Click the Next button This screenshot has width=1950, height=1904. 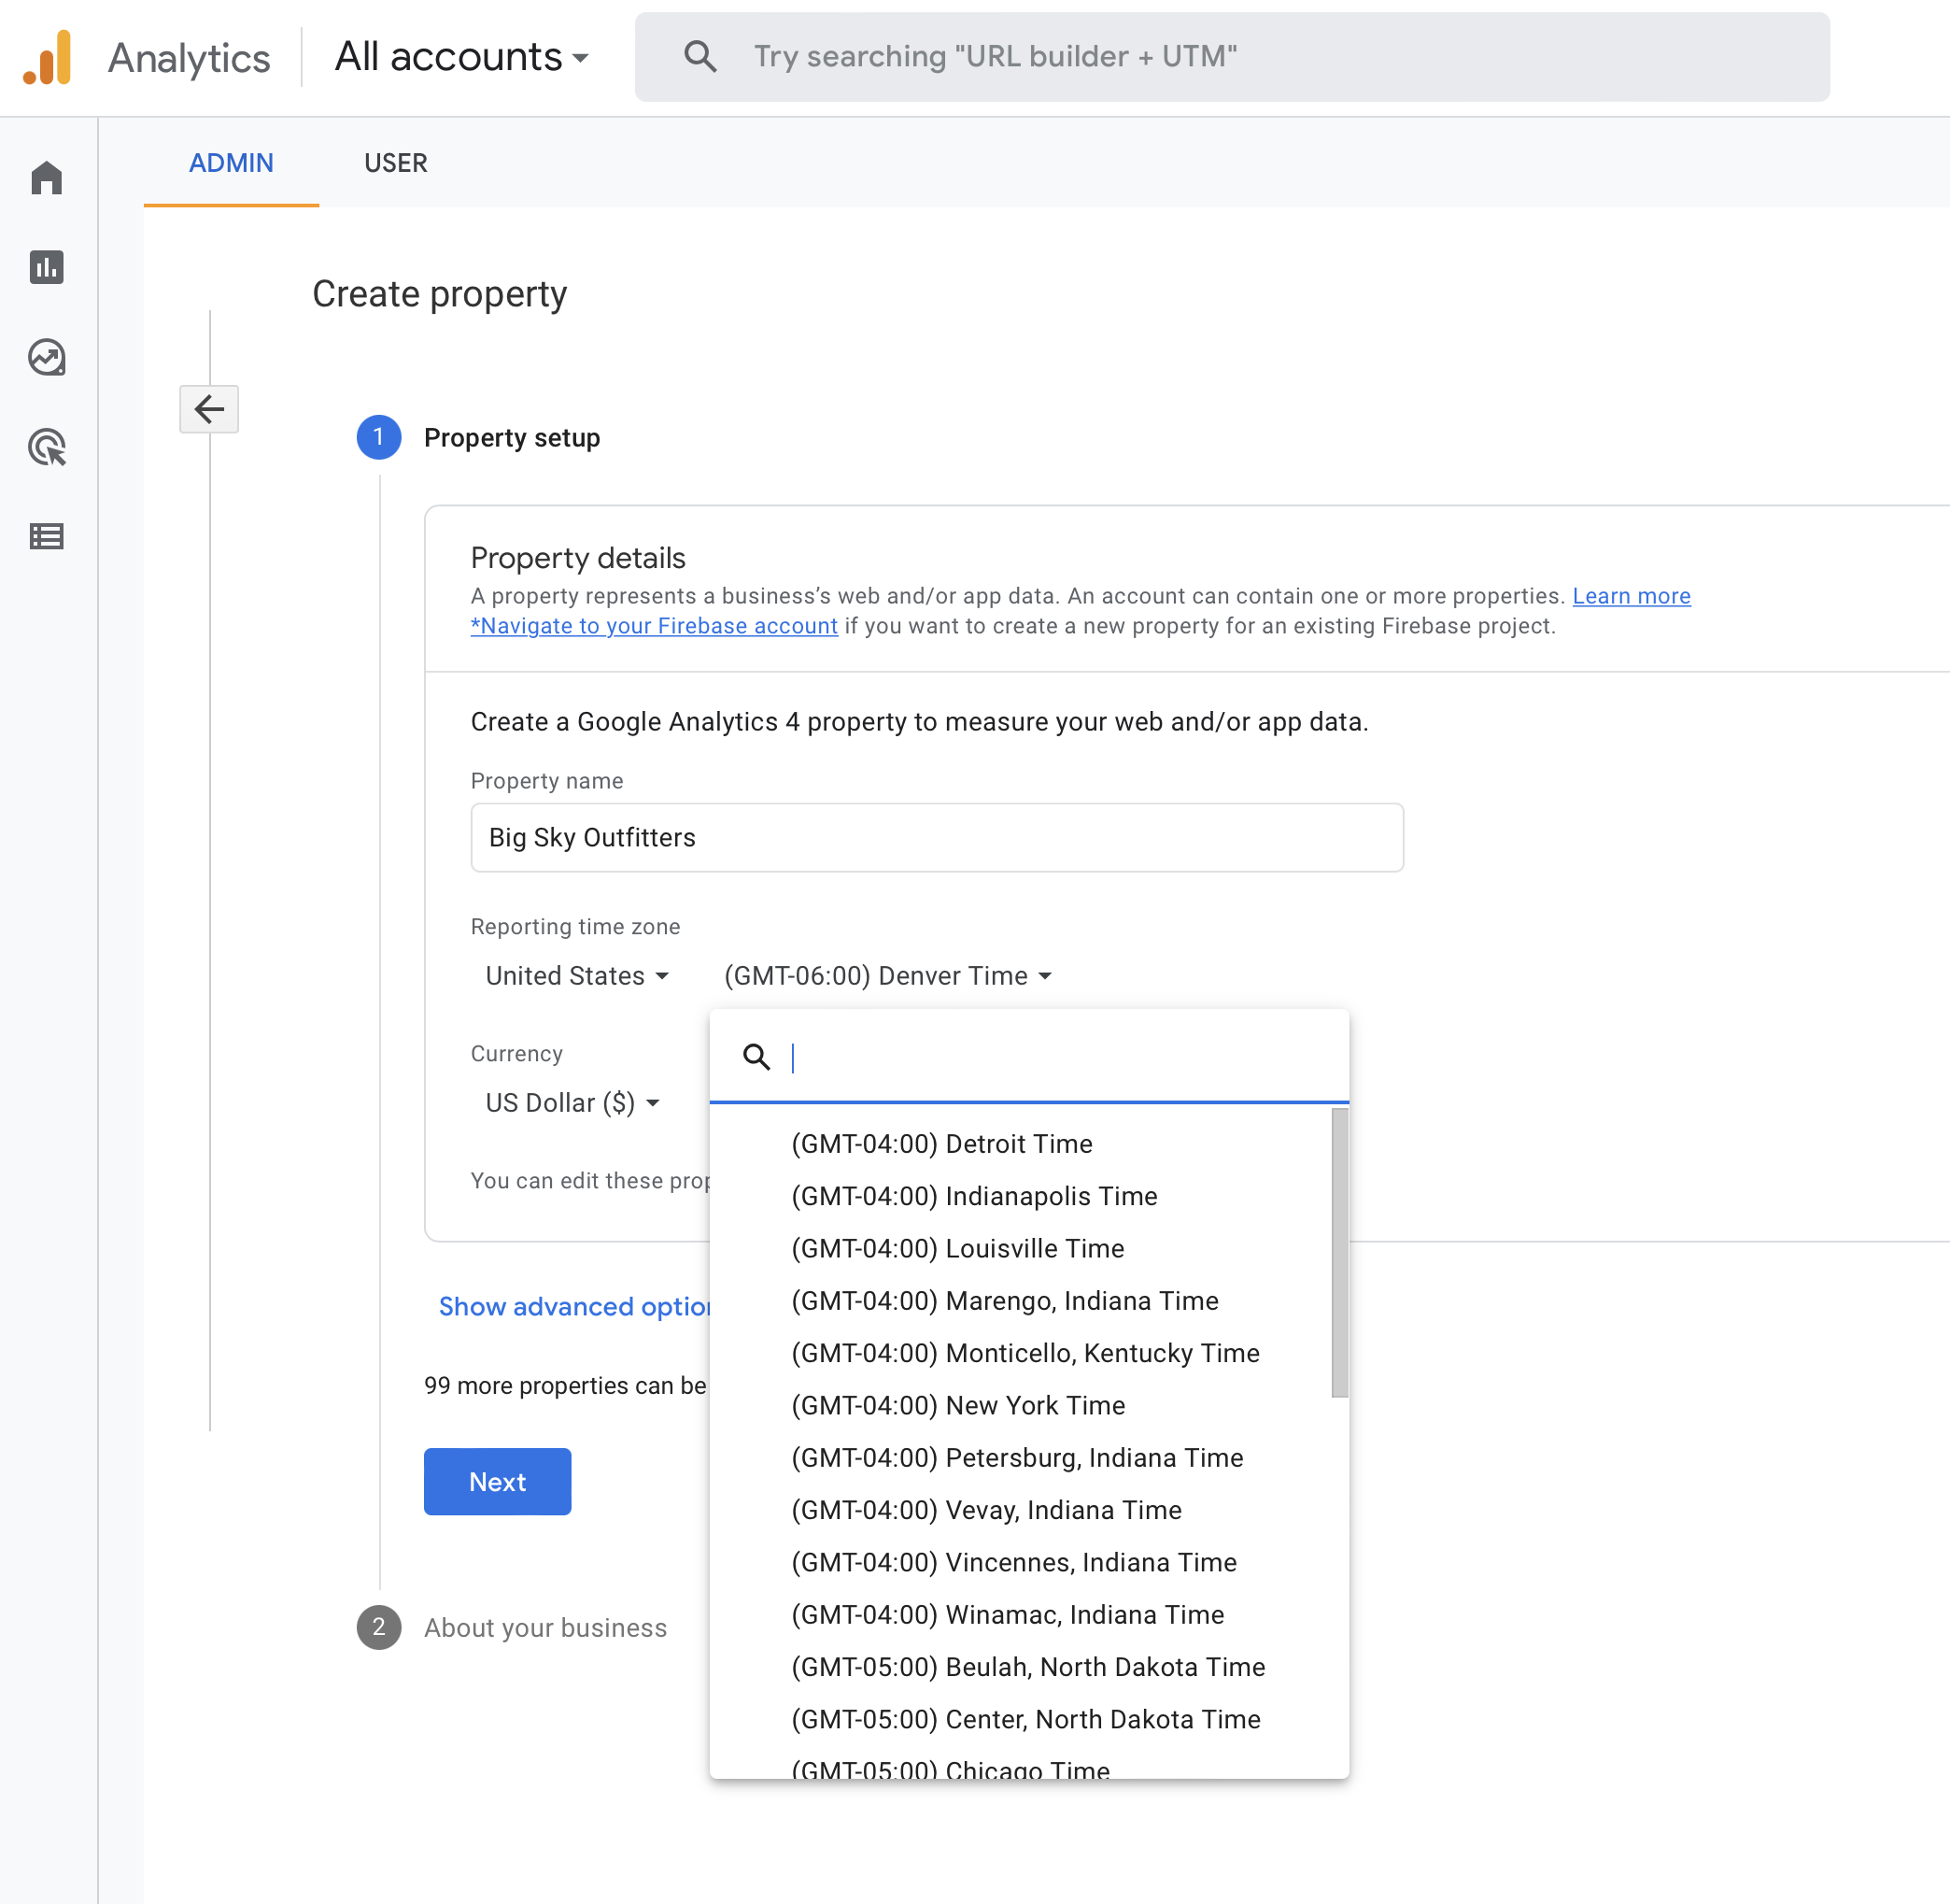pos(498,1482)
